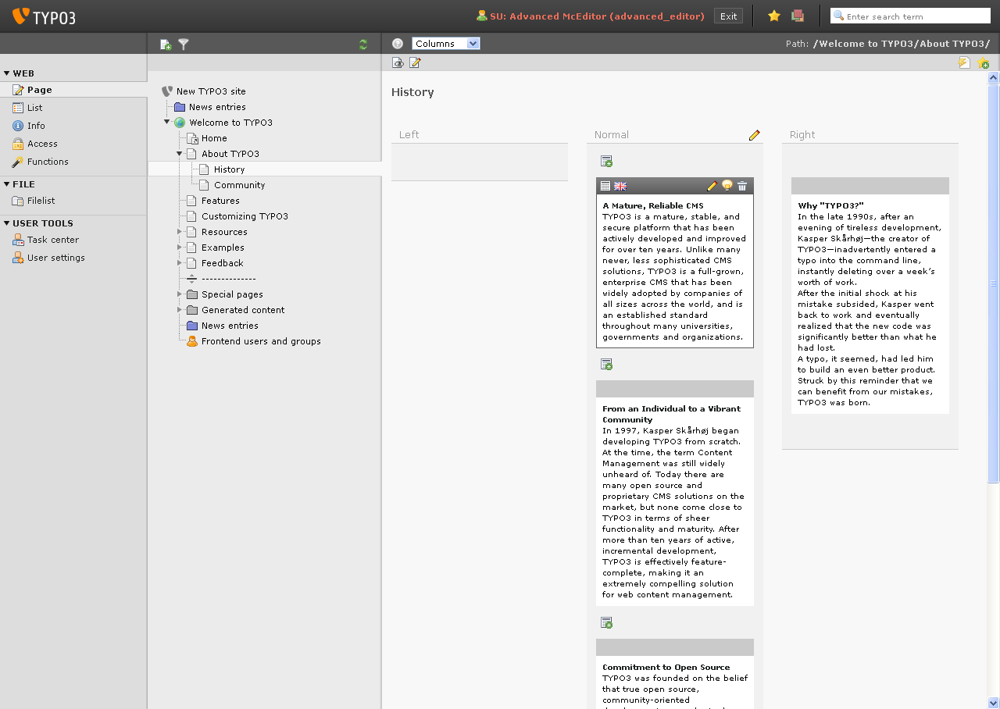Add content element below "A Mature, Reliable CMS"
Image resolution: width=1000 pixels, height=709 pixels.
point(606,364)
